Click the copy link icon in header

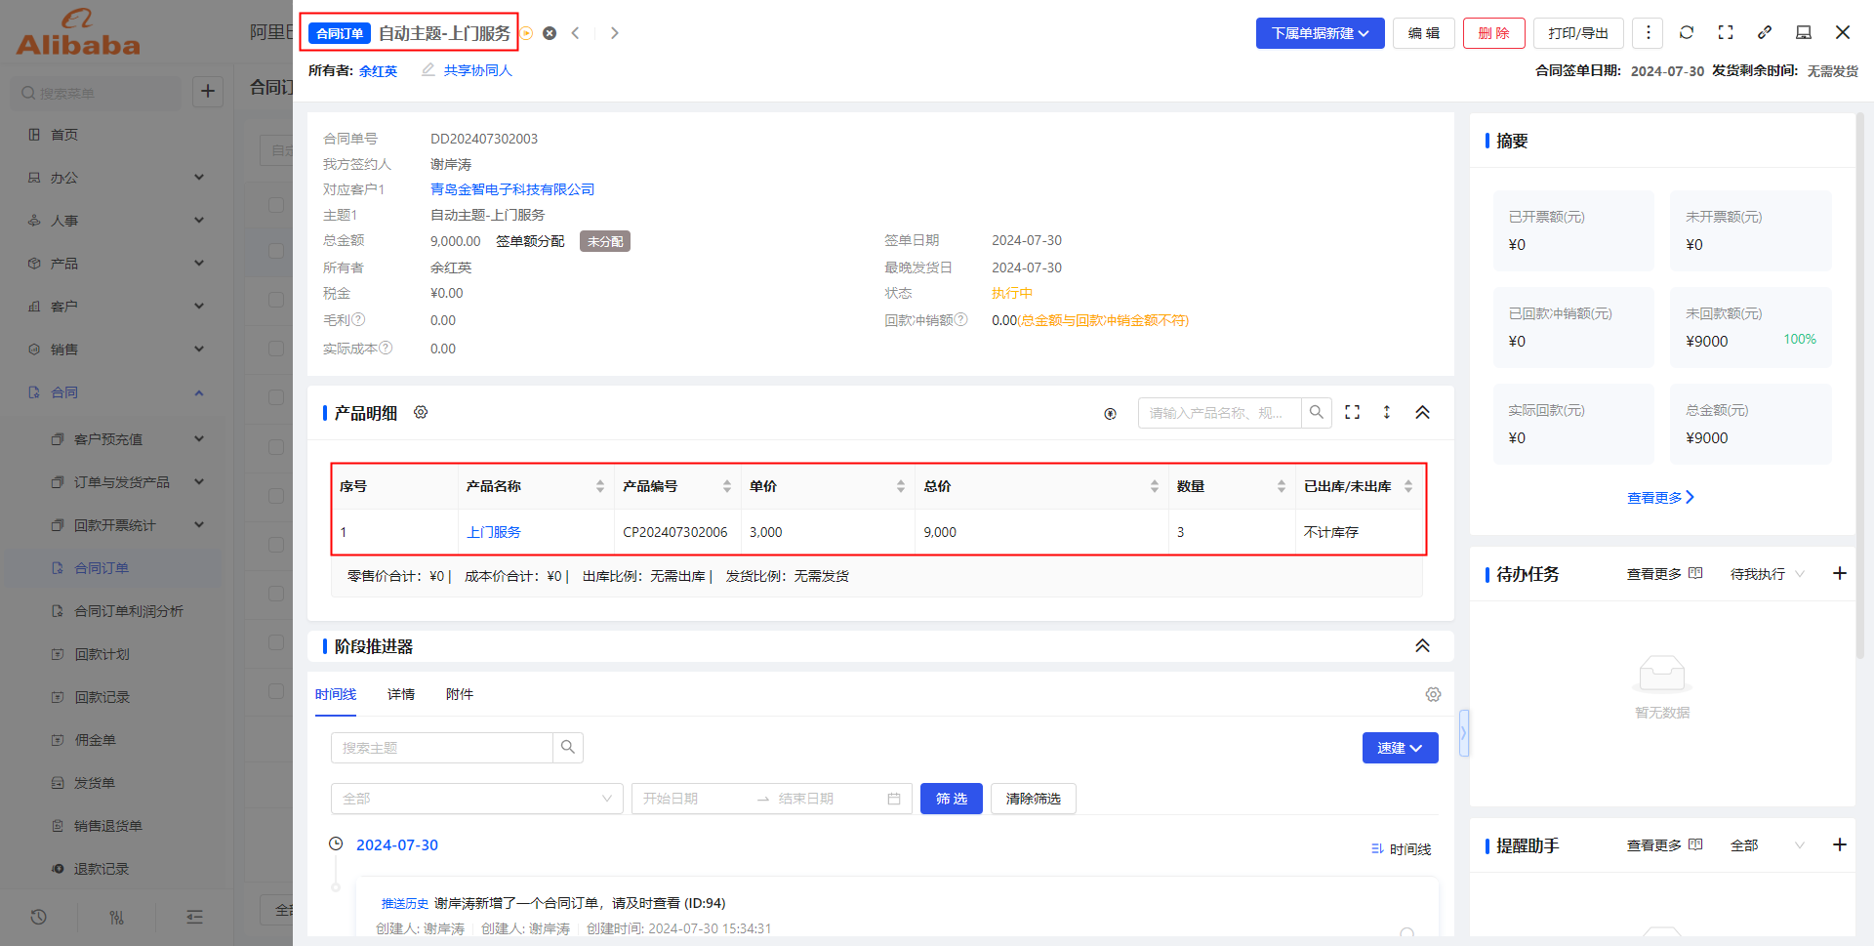1765,32
